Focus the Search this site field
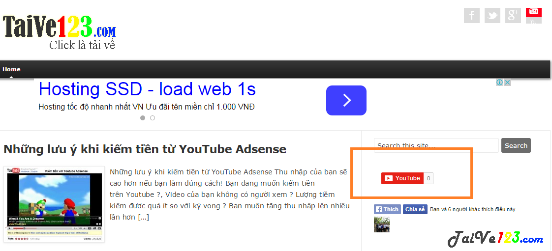 click(x=436, y=145)
